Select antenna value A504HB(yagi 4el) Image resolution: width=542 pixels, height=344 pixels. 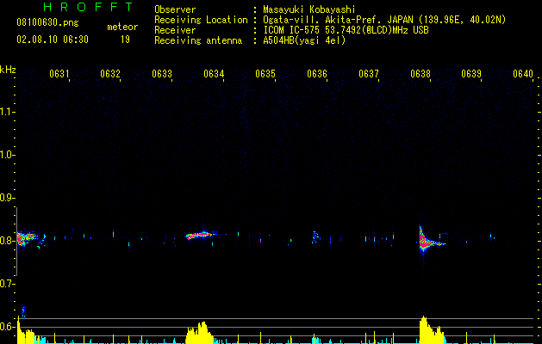click(304, 40)
